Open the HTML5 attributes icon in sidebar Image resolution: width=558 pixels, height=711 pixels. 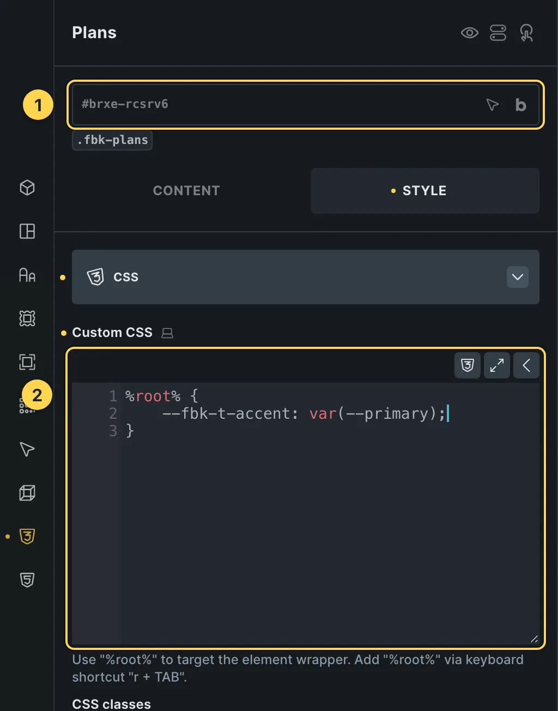coord(27,580)
